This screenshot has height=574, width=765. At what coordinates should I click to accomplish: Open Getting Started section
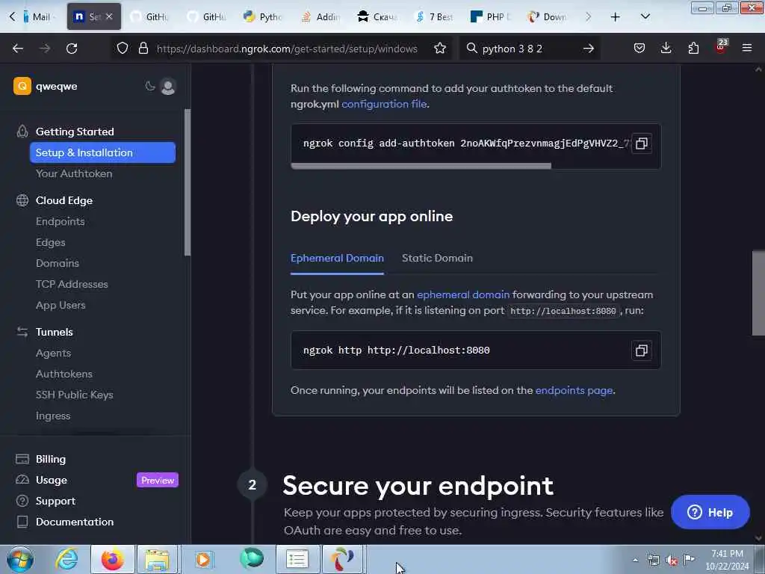click(75, 132)
